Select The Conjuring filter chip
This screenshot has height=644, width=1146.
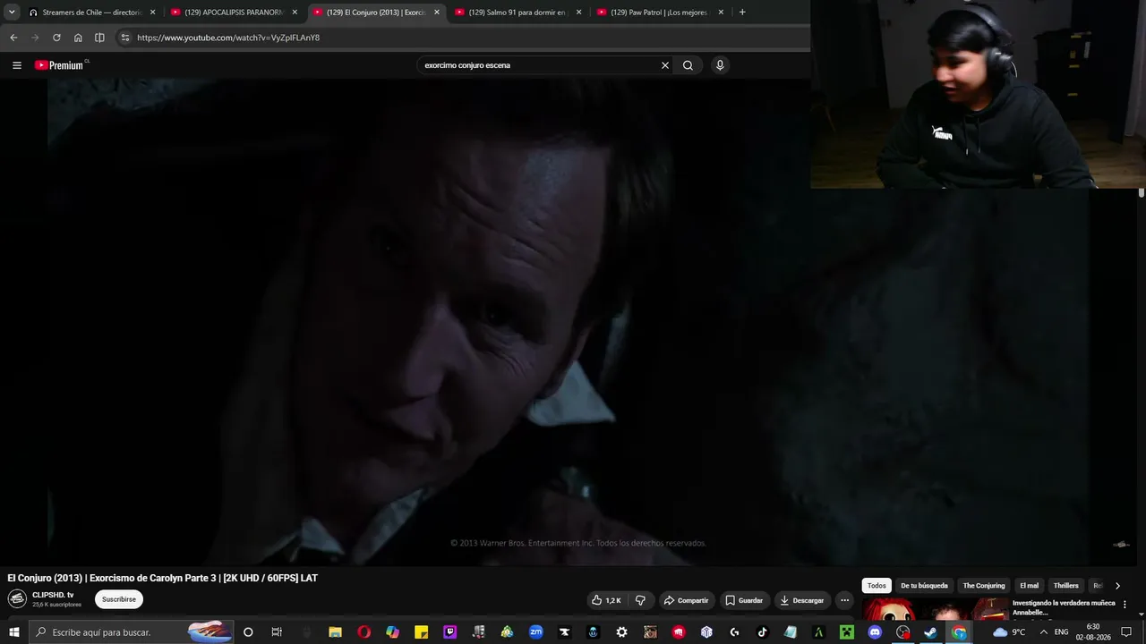pyautogui.click(x=984, y=586)
